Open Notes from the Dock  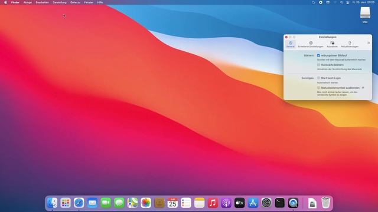pyautogui.click(x=200, y=203)
